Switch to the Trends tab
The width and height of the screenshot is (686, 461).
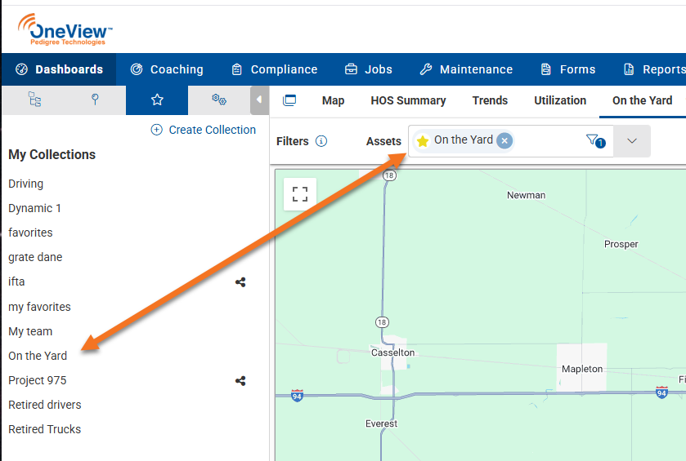click(x=490, y=100)
